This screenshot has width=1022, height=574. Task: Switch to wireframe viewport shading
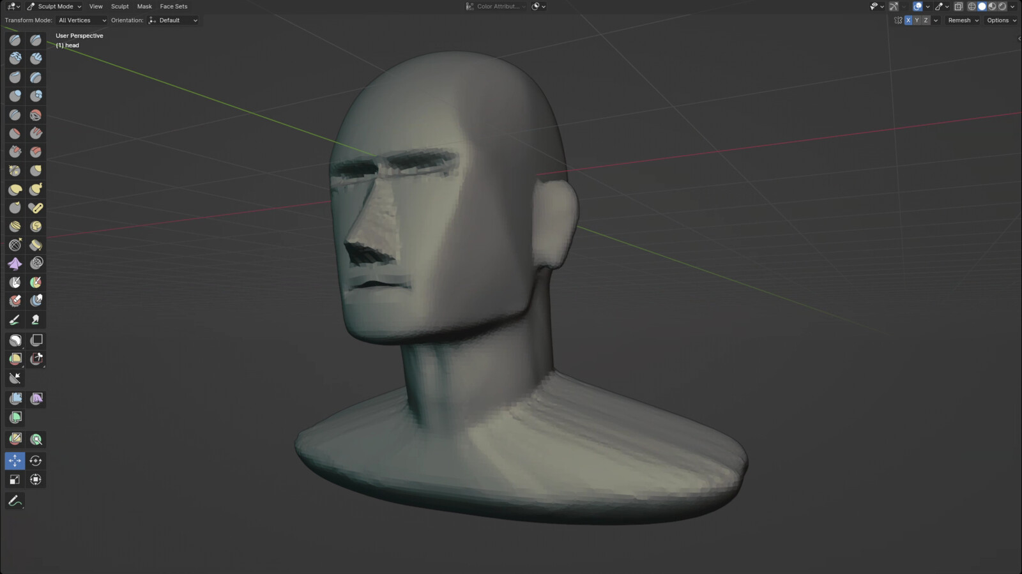point(972,6)
